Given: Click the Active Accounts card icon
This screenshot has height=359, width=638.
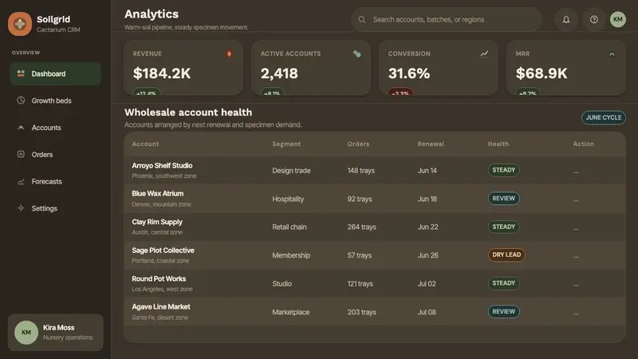Looking at the screenshot, I should (x=356, y=53).
